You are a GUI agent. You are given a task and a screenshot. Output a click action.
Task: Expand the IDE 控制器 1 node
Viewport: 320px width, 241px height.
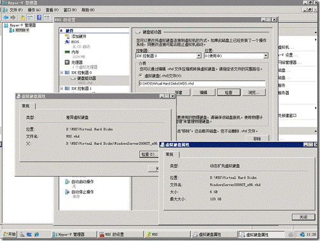[62, 88]
